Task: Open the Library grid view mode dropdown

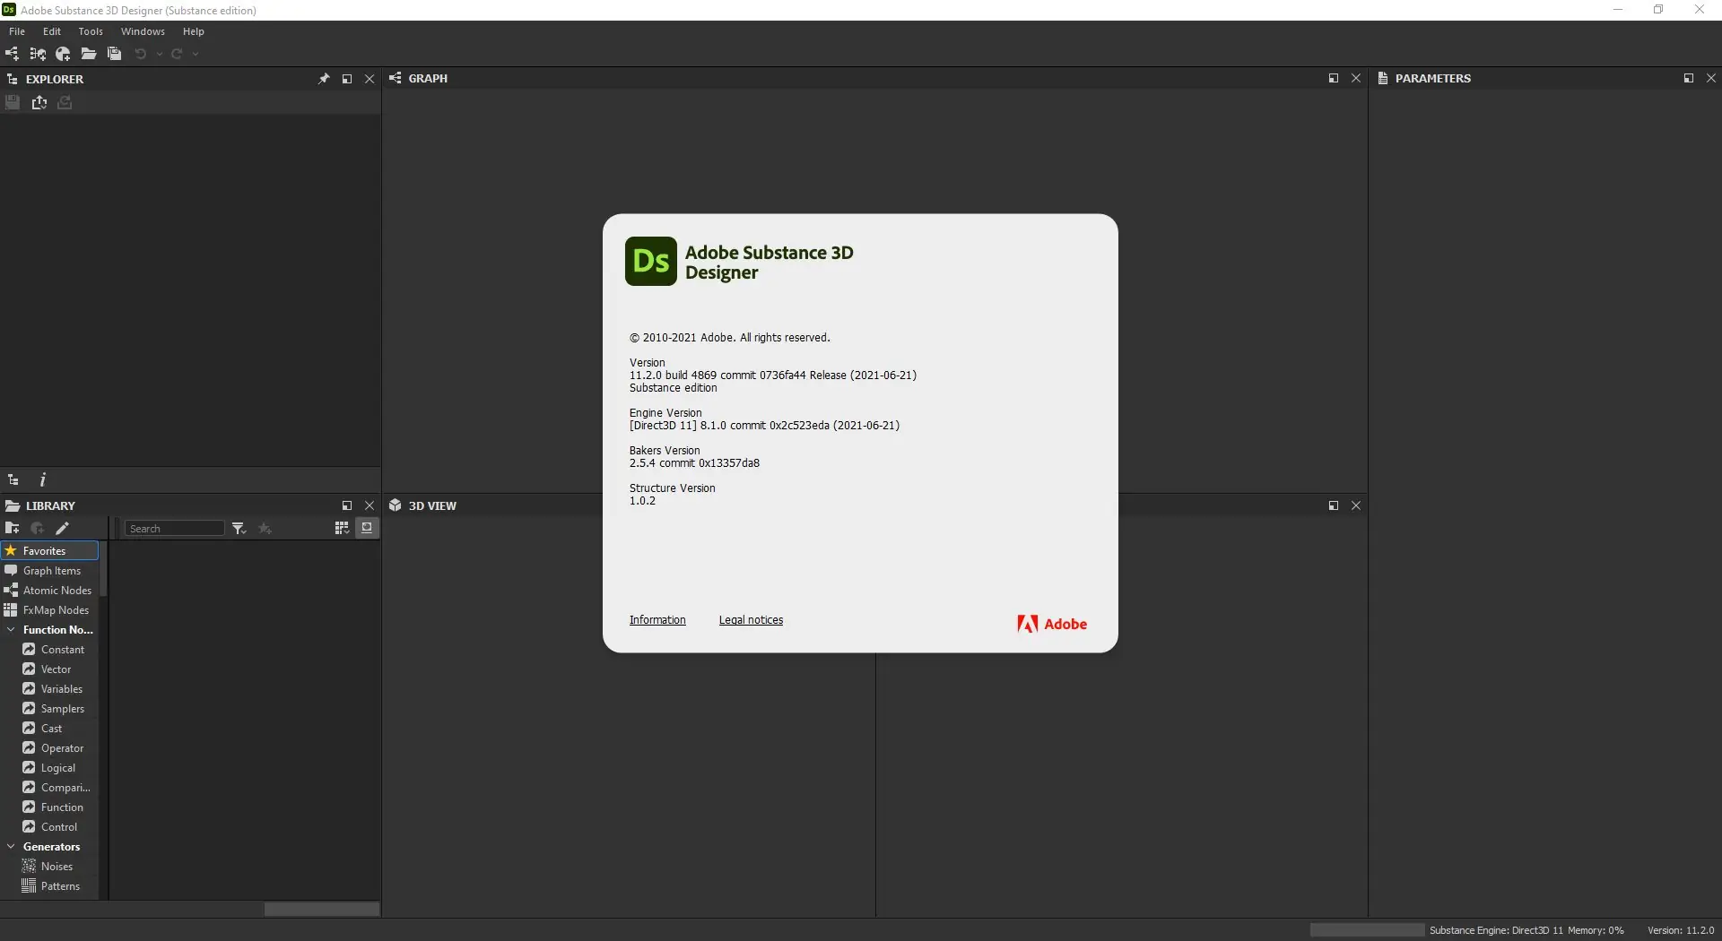Action: (x=342, y=529)
